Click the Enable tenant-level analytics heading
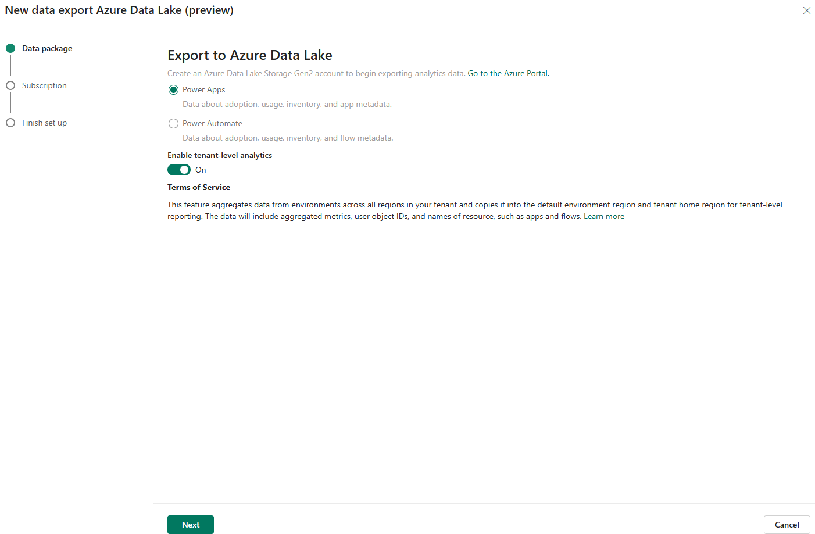This screenshot has width=815, height=534. [220, 155]
